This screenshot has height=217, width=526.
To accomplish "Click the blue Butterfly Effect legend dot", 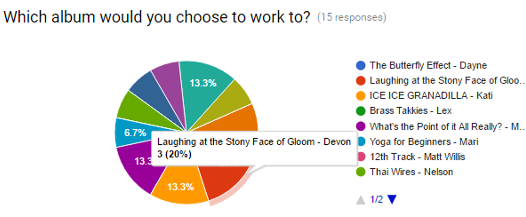I will 361,65.
